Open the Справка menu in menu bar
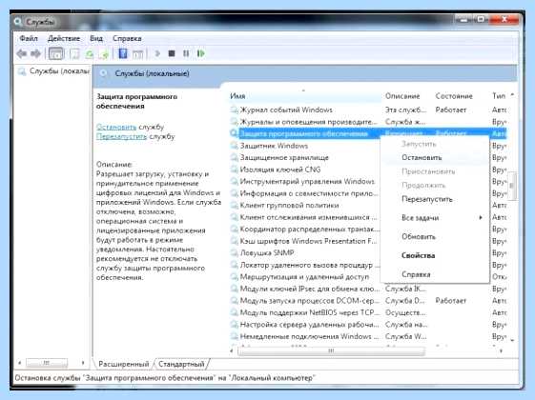 point(127,38)
